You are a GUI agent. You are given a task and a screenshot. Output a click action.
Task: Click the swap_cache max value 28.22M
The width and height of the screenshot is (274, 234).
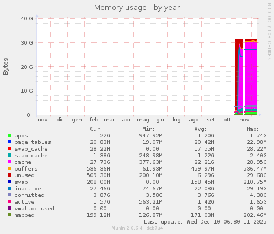(x=256, y=149)
